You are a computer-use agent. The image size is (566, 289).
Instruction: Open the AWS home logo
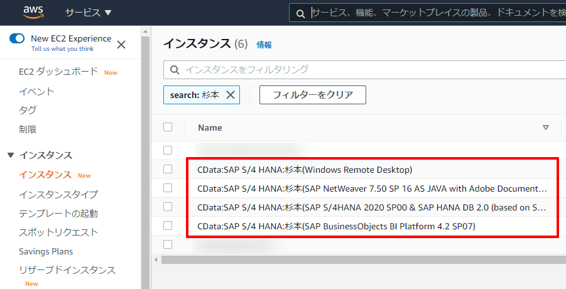33,13
